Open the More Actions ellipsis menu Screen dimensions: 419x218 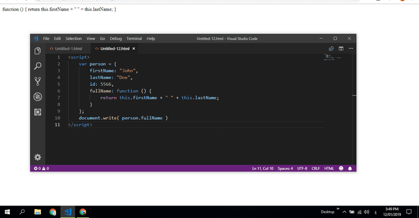(x=351, y=48)
